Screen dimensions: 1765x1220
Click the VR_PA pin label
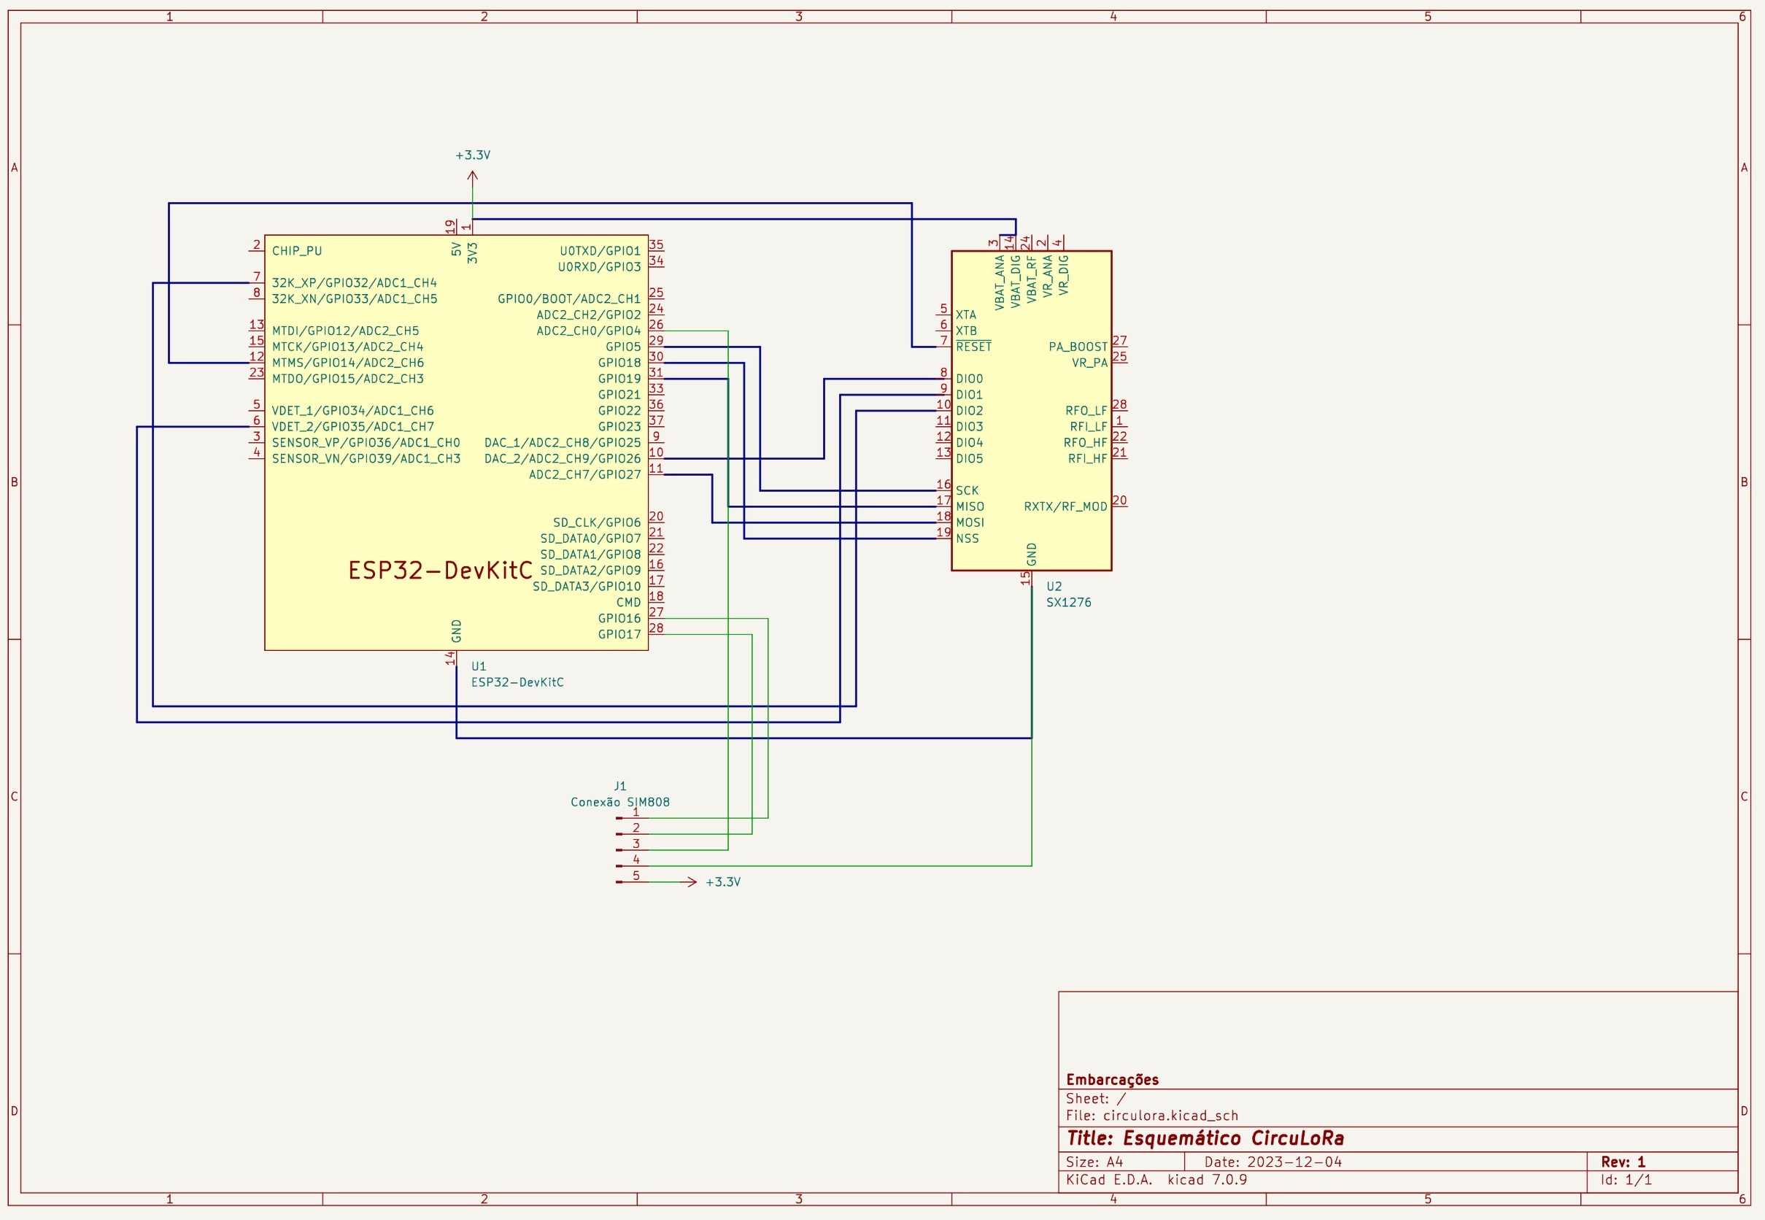tap(1089, 363)
